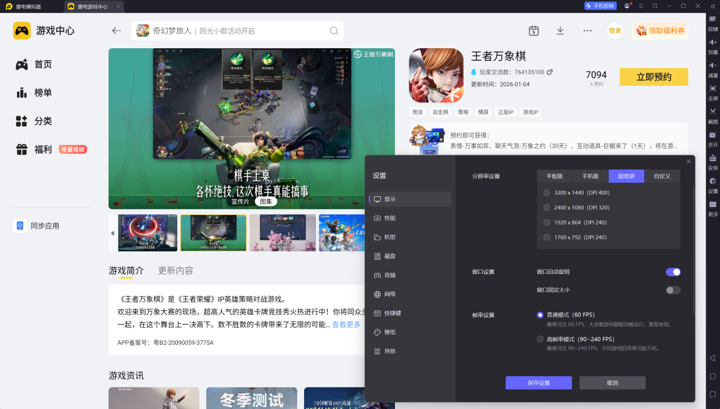
Task: Click 安装 install APK in right toolbar
Action: pos(713,162)
